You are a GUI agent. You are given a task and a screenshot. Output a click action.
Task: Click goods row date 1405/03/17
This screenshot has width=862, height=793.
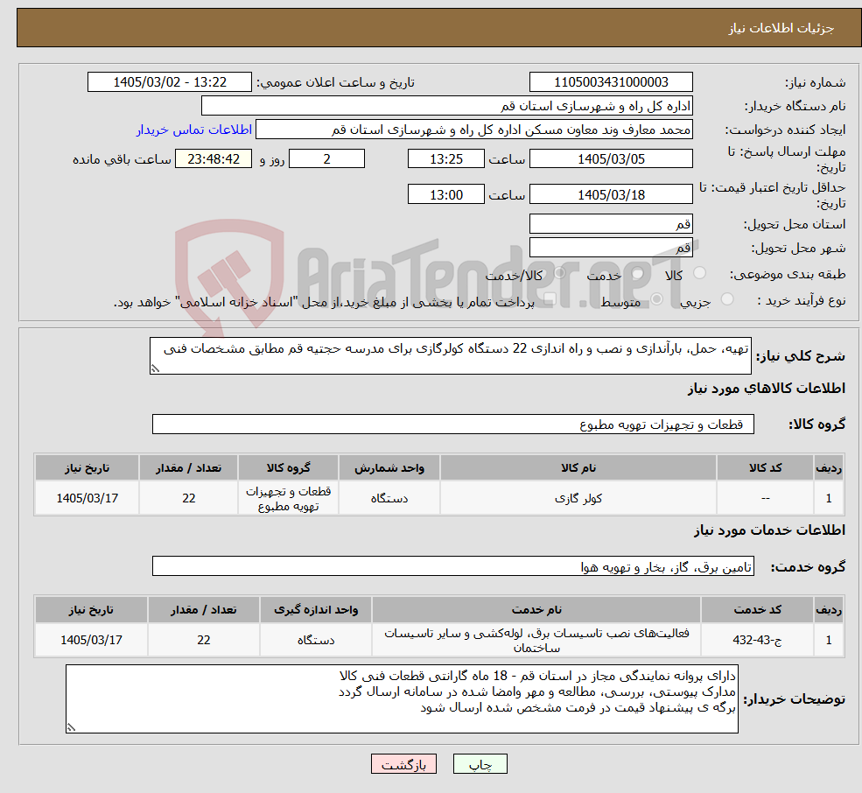87,498
